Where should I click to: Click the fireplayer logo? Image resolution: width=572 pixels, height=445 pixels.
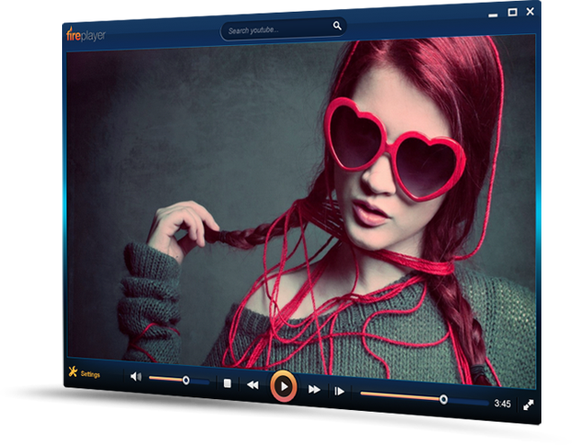(86, 35)
